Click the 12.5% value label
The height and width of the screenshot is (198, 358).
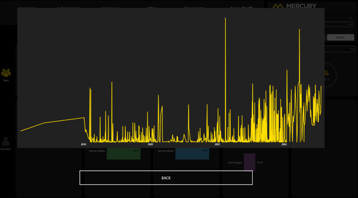coord(260,163)
